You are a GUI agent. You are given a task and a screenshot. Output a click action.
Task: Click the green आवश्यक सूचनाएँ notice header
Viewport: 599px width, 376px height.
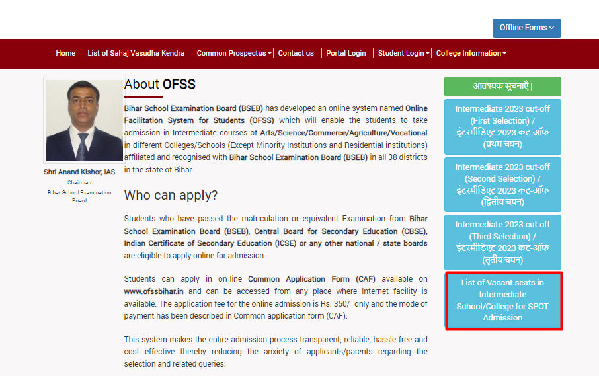[502, 87]
